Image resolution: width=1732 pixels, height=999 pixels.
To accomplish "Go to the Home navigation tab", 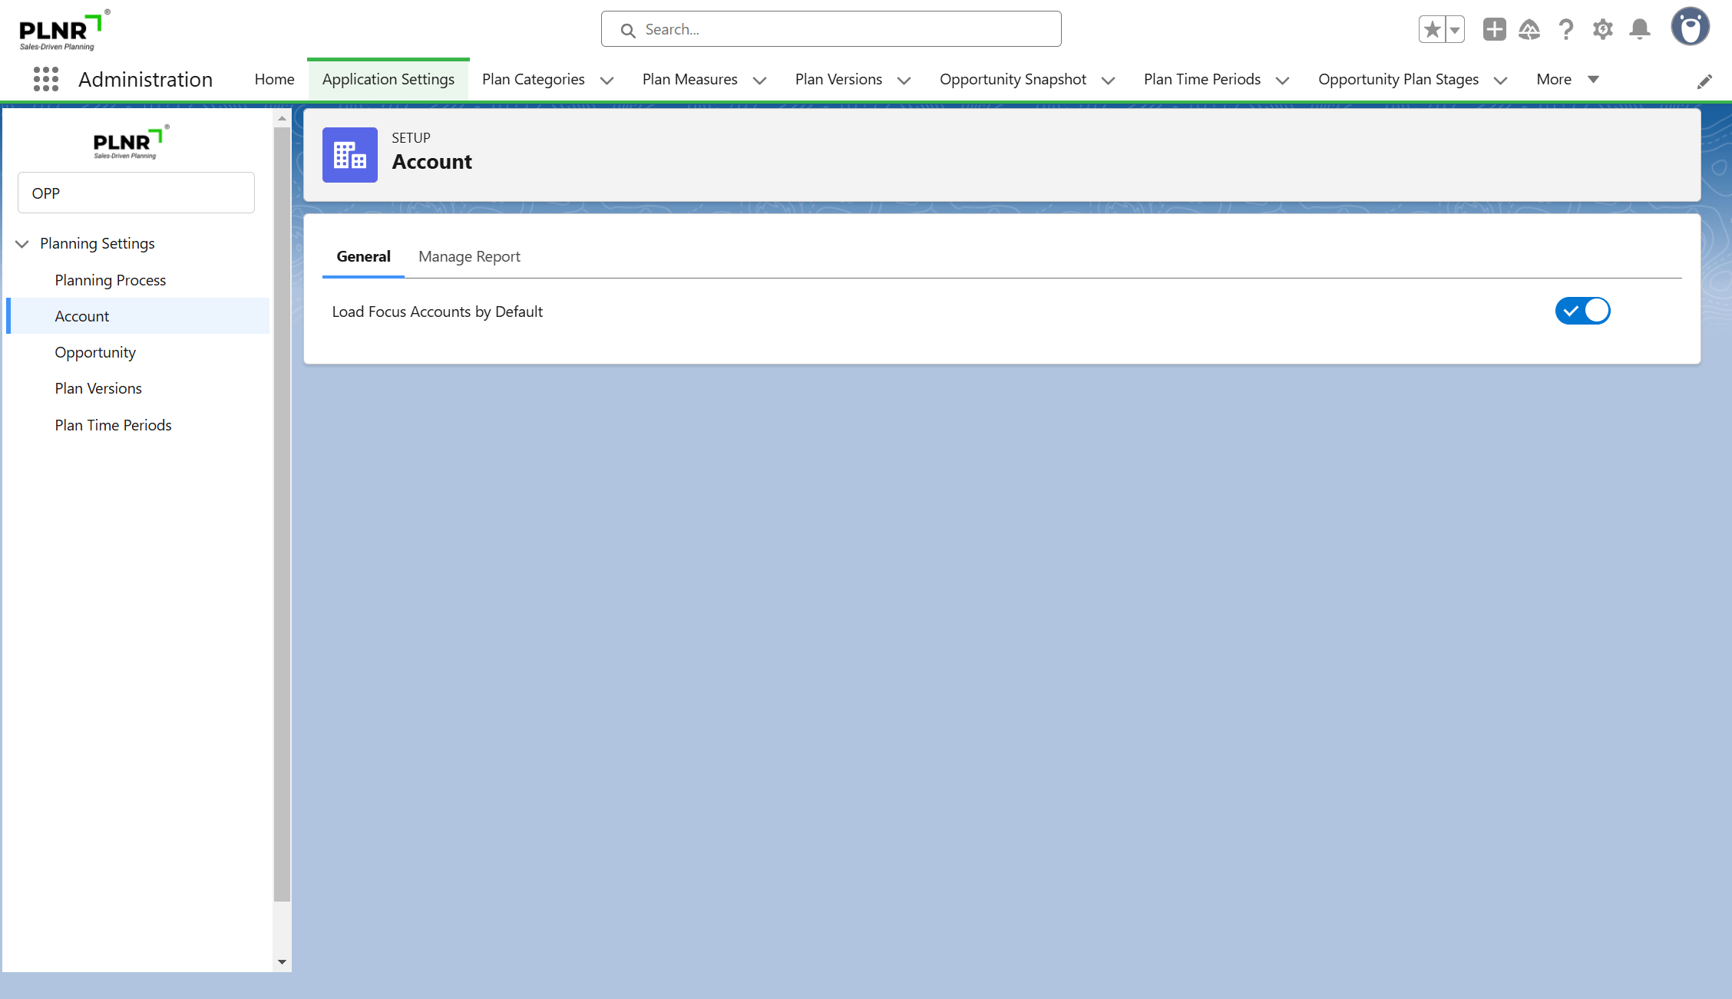I will (274, 79).
